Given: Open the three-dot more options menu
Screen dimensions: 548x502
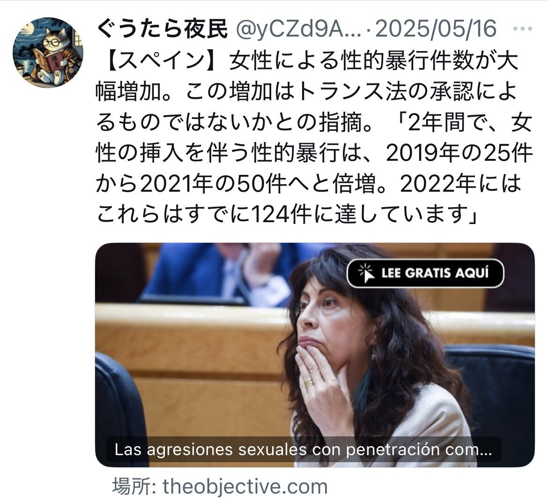Looking at the screenshot, I should 523,29.
